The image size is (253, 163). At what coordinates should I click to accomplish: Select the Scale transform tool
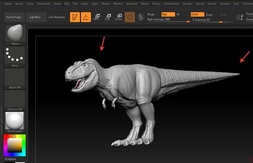(x=108, y=17)
